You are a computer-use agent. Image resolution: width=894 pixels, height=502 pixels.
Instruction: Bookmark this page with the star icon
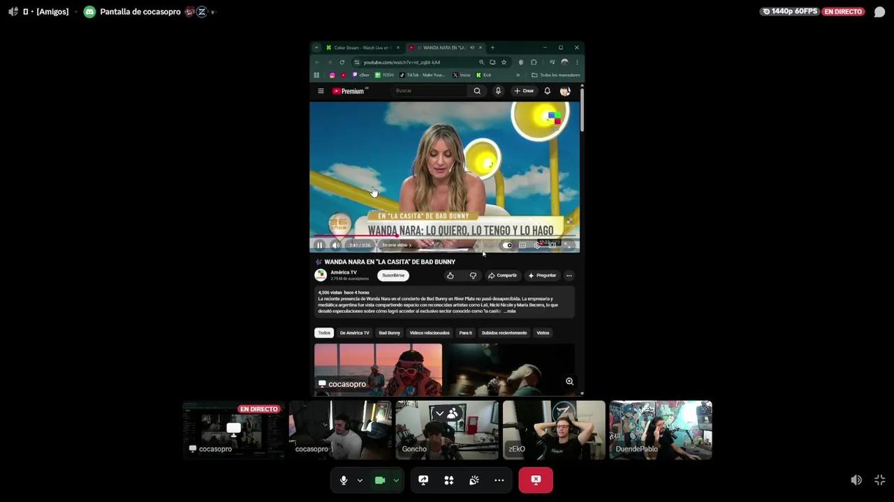point(504,62)
